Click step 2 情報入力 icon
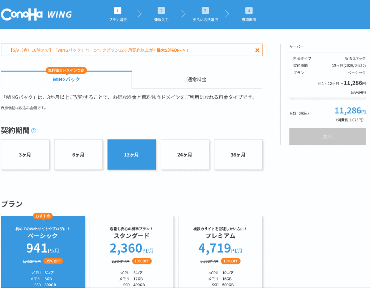The width and height of the screenshot is (370, 288). pos(162,10)
